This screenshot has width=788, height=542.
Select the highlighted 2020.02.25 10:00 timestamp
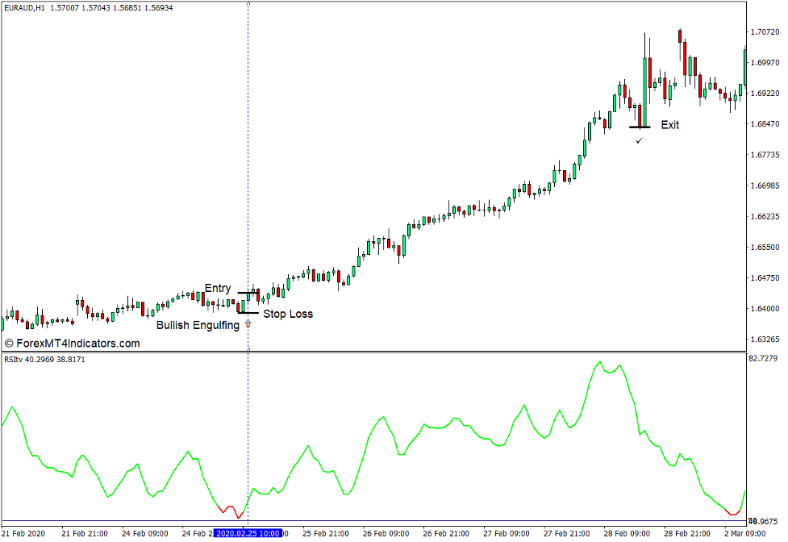click(x=247, y=533)
